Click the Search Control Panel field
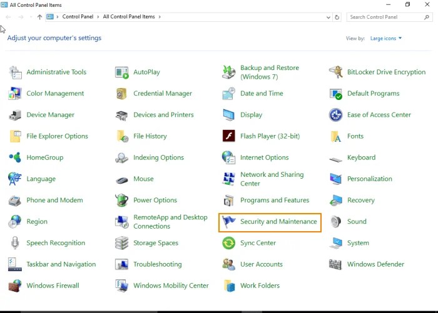The width and height of the screenshot is (438, 313). [389, 17]
